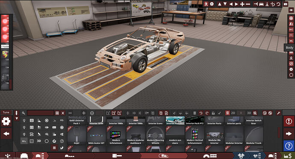Toggle the seat figure layer in right sidebar
This screenshot has height=159, width=295.
tap(291, 58)
